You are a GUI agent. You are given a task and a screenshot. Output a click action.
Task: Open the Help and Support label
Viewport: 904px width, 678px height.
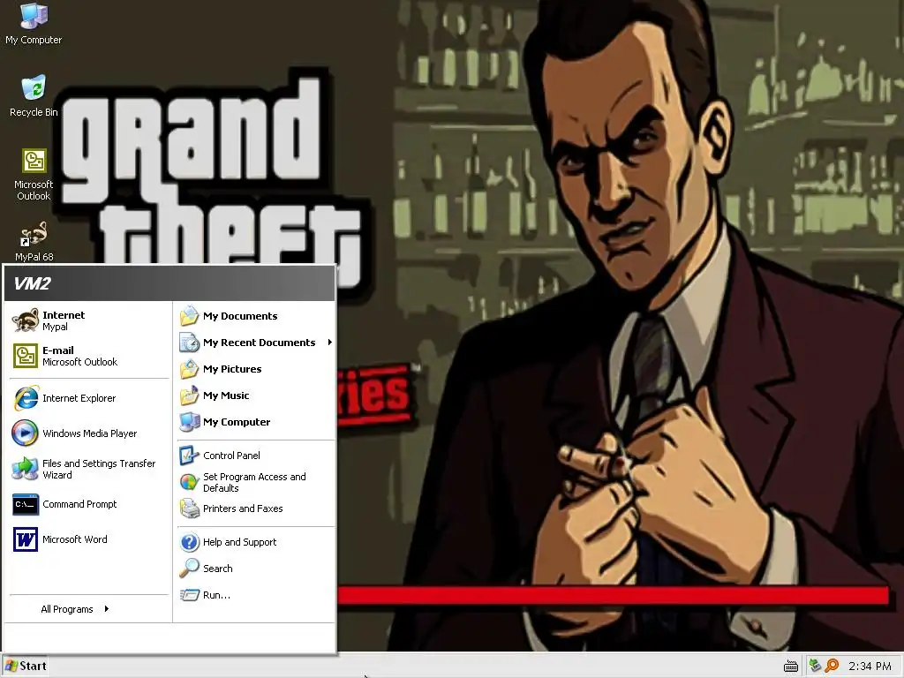pos(239,542)
